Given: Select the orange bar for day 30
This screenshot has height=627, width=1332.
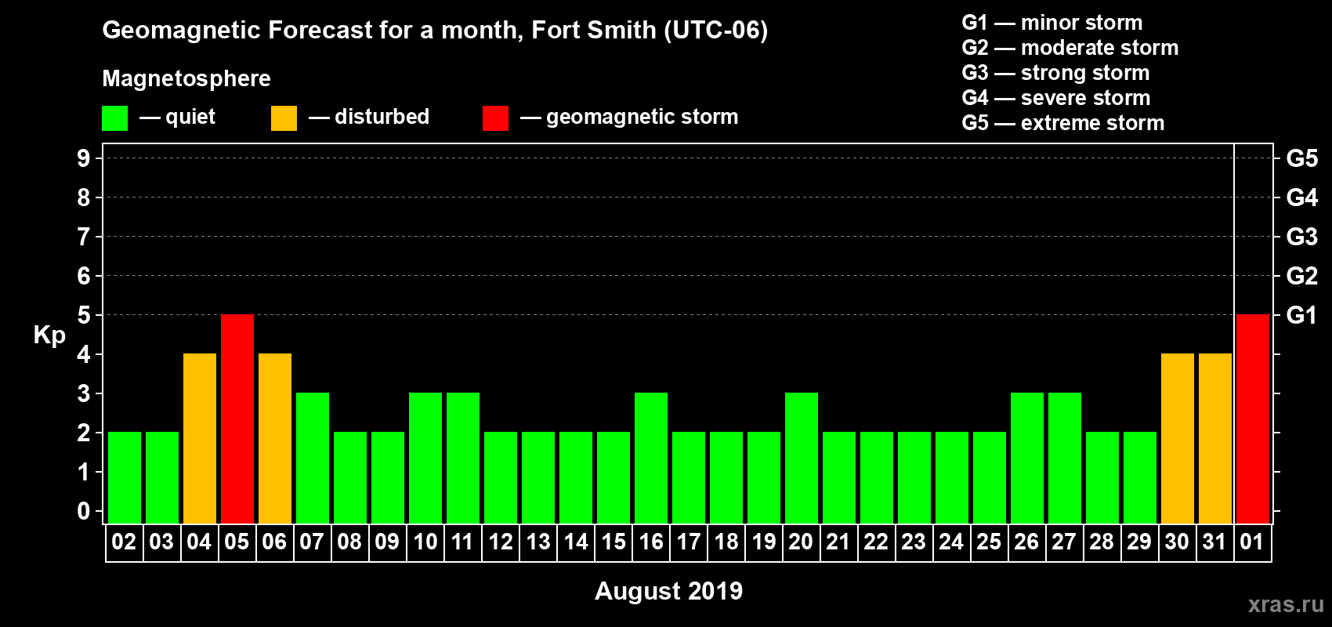Looking at the screenshot, I should point(1178,438).
